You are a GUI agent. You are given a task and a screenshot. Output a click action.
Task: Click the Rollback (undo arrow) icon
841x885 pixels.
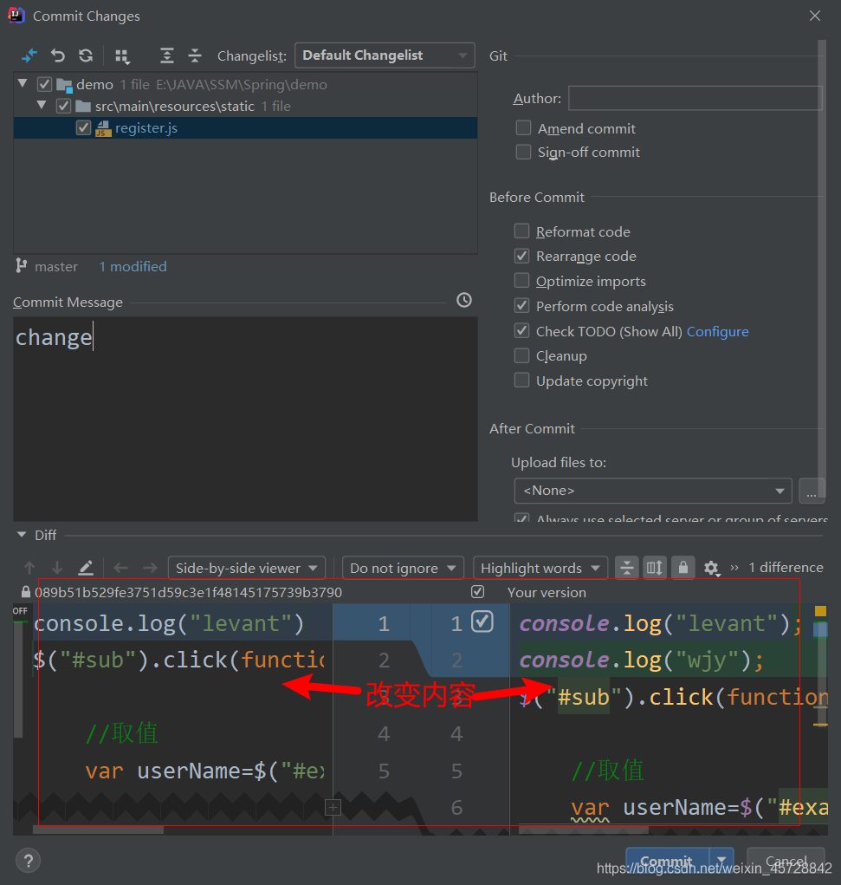click(57, 55)
